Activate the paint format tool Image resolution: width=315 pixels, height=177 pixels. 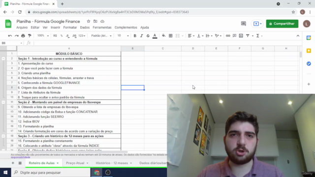click(30, 36)
